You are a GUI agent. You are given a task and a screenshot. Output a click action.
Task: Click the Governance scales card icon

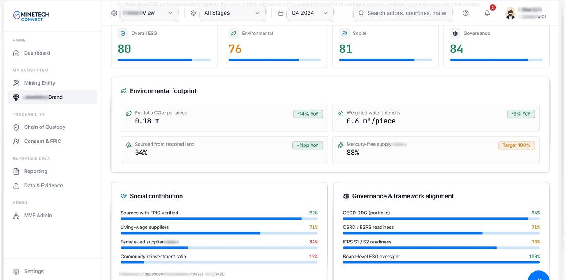[455, 33]
